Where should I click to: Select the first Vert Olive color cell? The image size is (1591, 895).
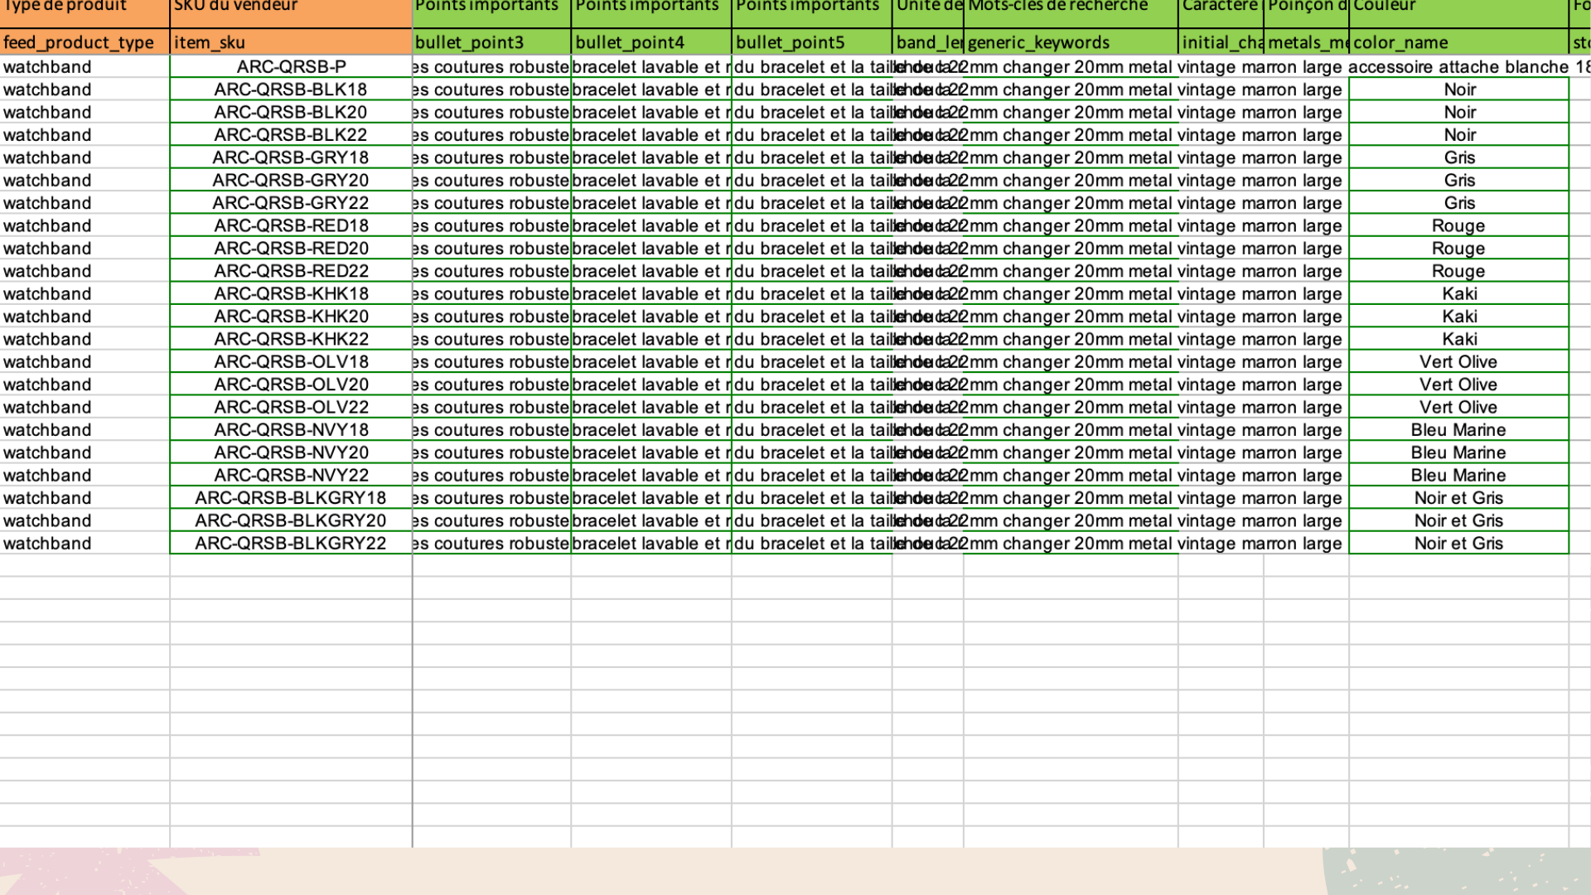(x=1458, y=362)
